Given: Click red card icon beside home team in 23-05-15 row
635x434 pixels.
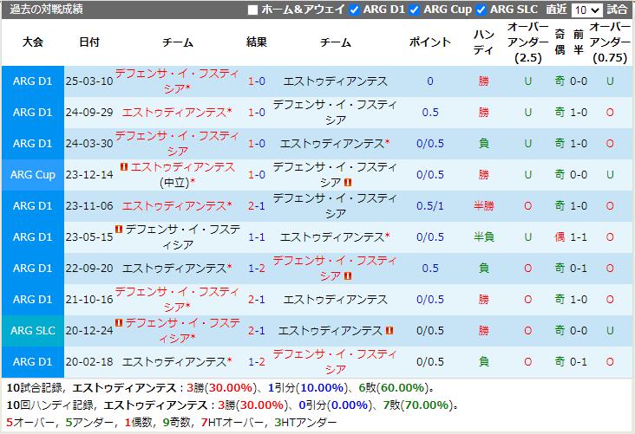Looking at the screenshot, I should (119, 229).
